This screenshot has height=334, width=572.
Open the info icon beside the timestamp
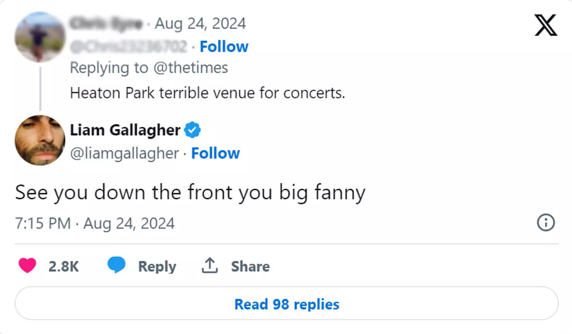coord(546,222)
